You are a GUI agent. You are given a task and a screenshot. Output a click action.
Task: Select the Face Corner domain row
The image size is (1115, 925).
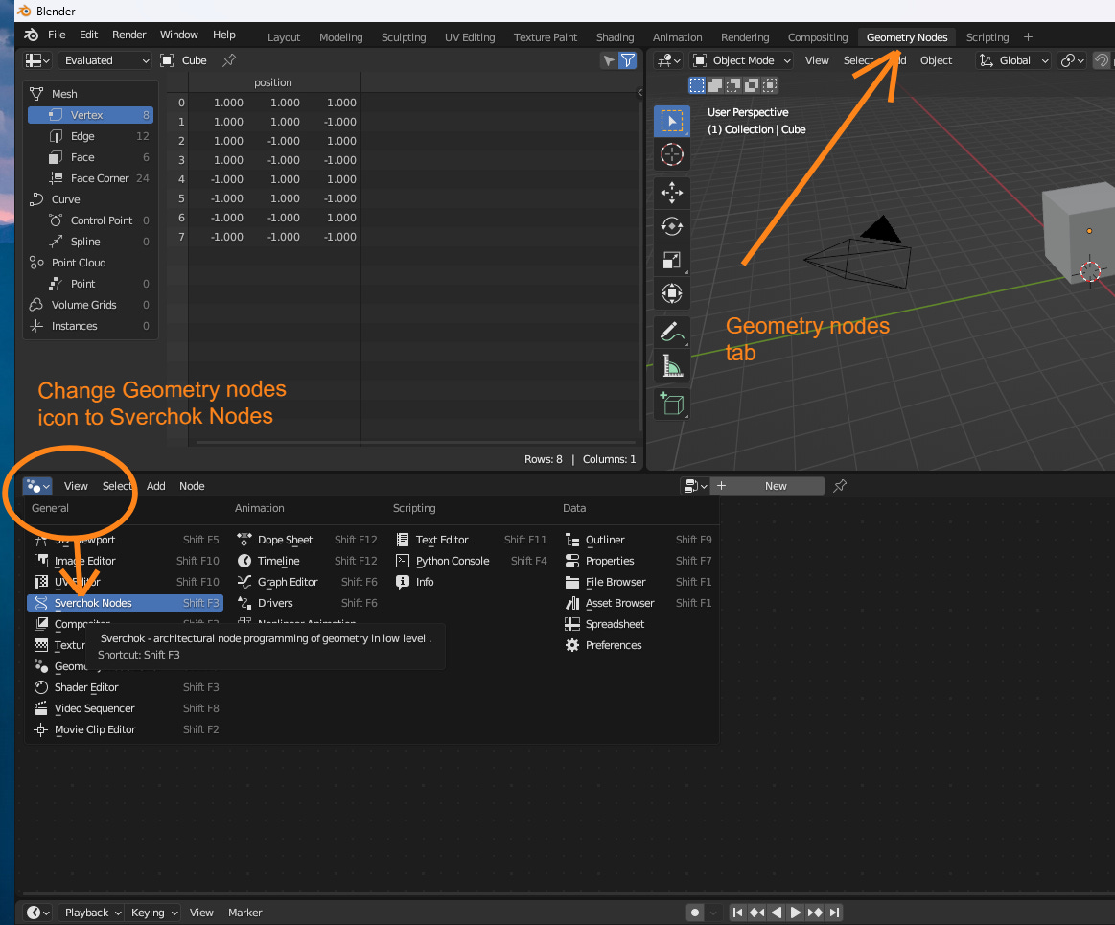(x=90, y=178)
